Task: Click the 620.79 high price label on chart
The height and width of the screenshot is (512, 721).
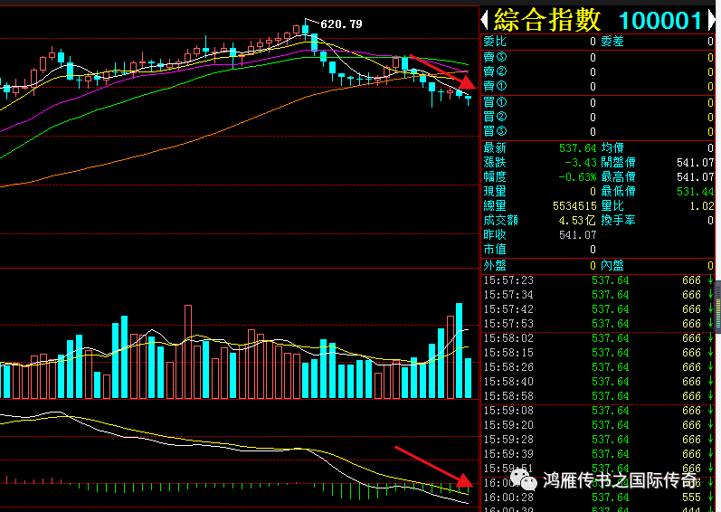Action: point(341,24)
